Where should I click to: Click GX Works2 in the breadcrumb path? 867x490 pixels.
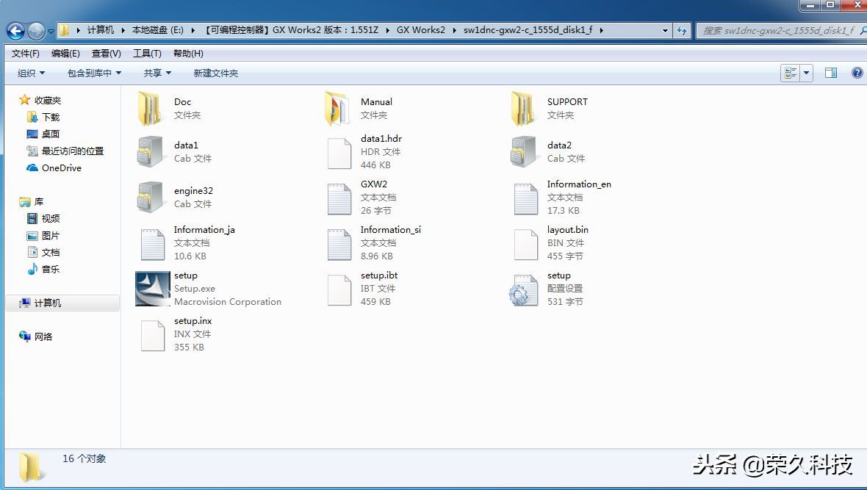tap(421, 30)
